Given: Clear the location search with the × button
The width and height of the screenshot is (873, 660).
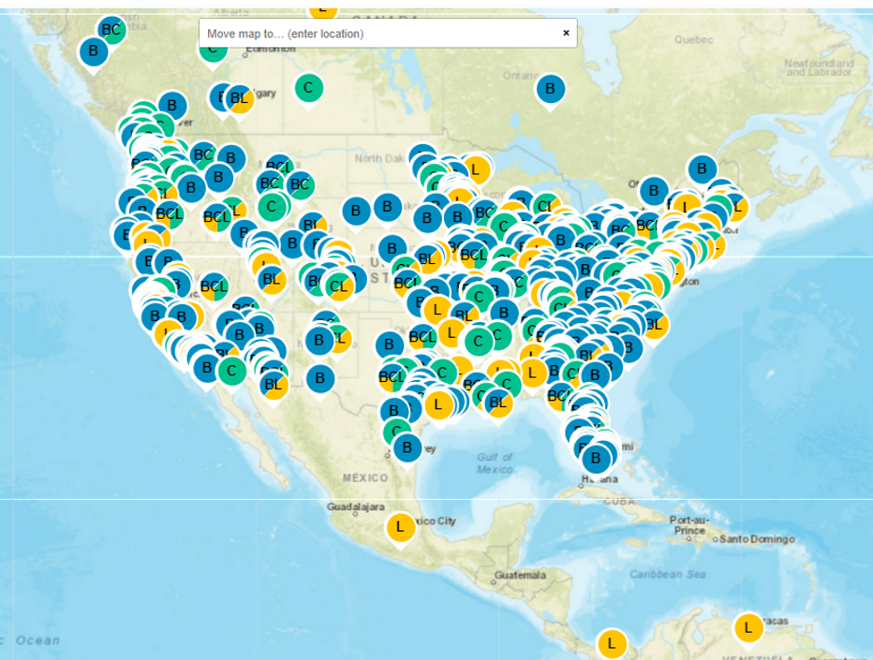Looking at the screenshot, I should [x=566, y=33].
